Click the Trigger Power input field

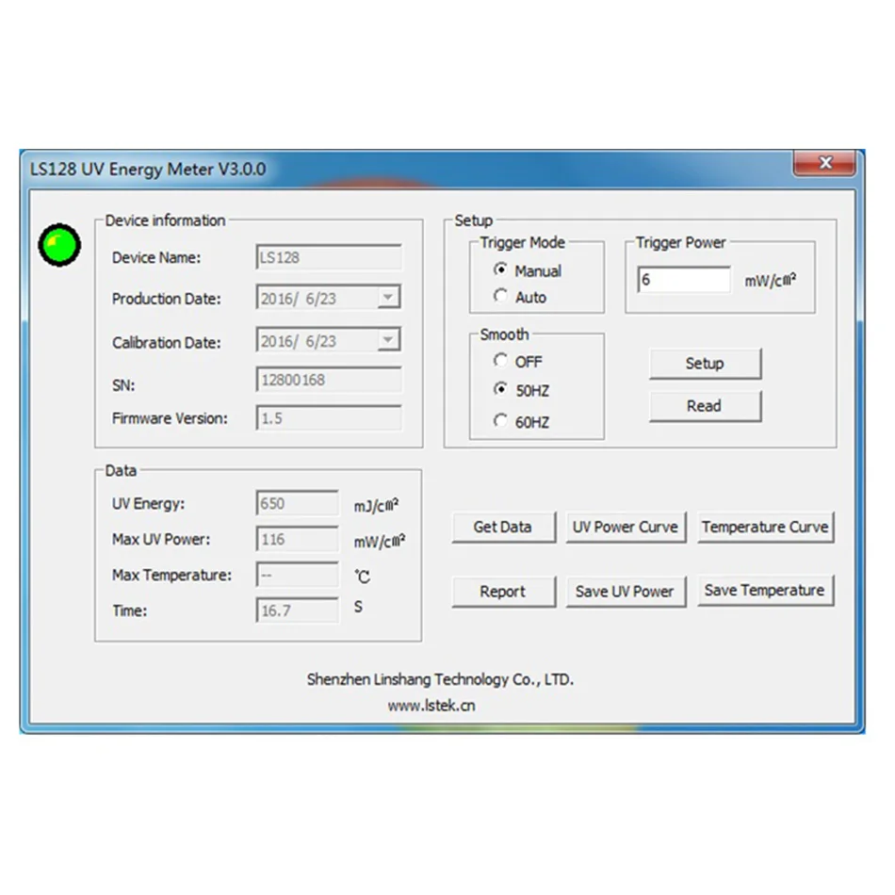point(684,280)
